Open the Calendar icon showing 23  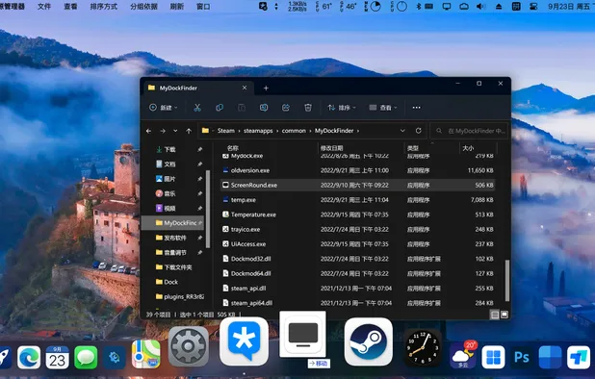[x=58, y=357]
